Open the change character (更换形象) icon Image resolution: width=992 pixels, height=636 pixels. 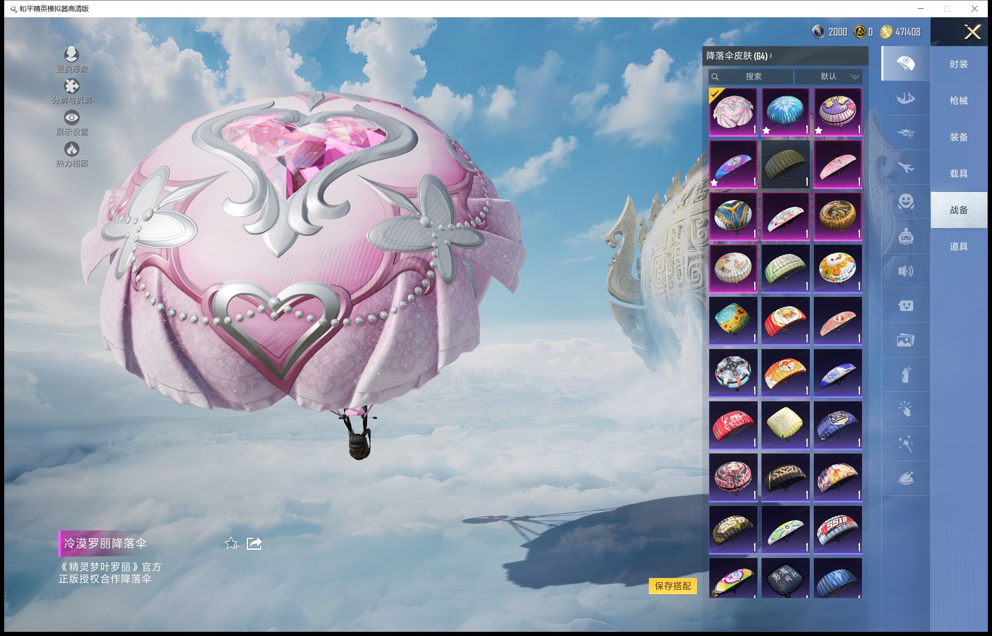pos(71,54)
